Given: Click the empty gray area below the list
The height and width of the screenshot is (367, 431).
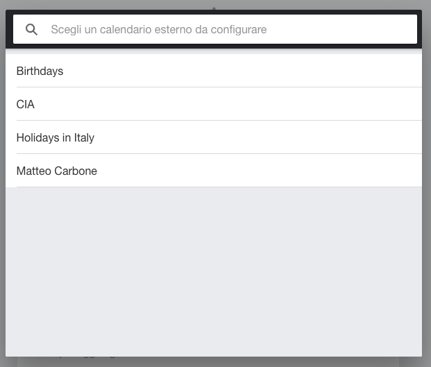Looking at the screenshot, I should point(214,271).
